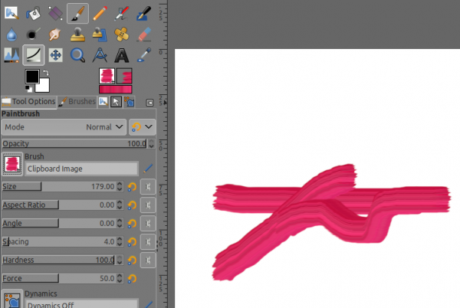Select the Pencil tool
This screenshot has height=308, width=460.
point(100,14)
